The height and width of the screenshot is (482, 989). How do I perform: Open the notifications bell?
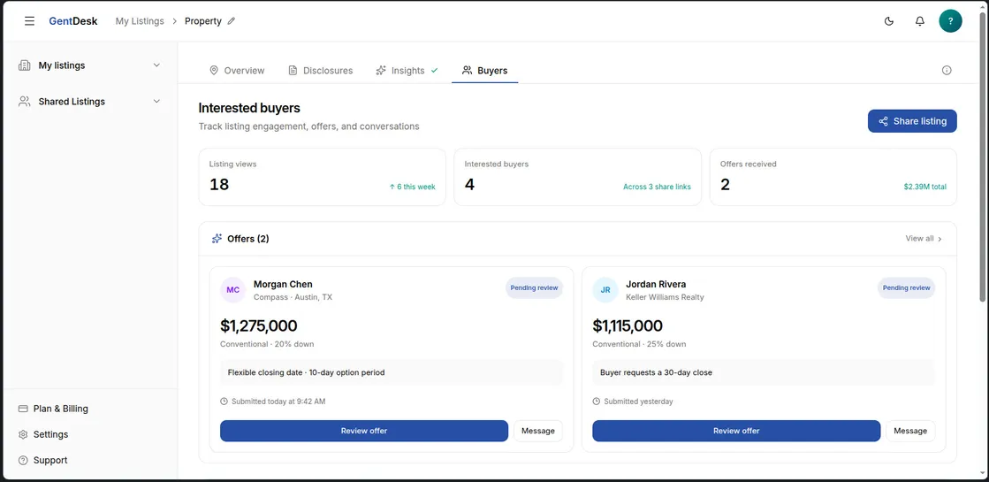click(919, 21)
